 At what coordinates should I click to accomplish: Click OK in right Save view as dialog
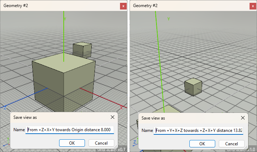click(x=202, y=144)
